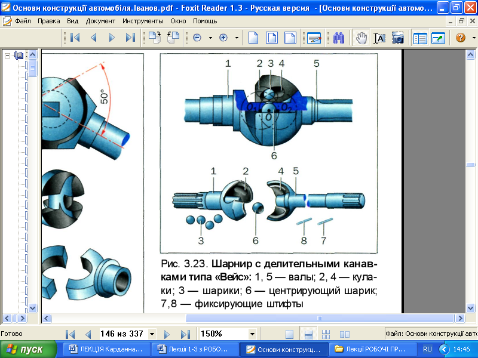Go to previous page in status bar

pos(88,334)
